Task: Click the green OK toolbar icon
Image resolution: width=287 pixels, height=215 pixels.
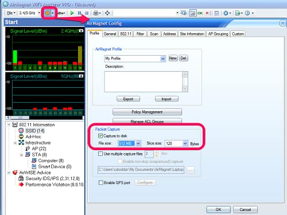Action: click(x=200, y=13)
